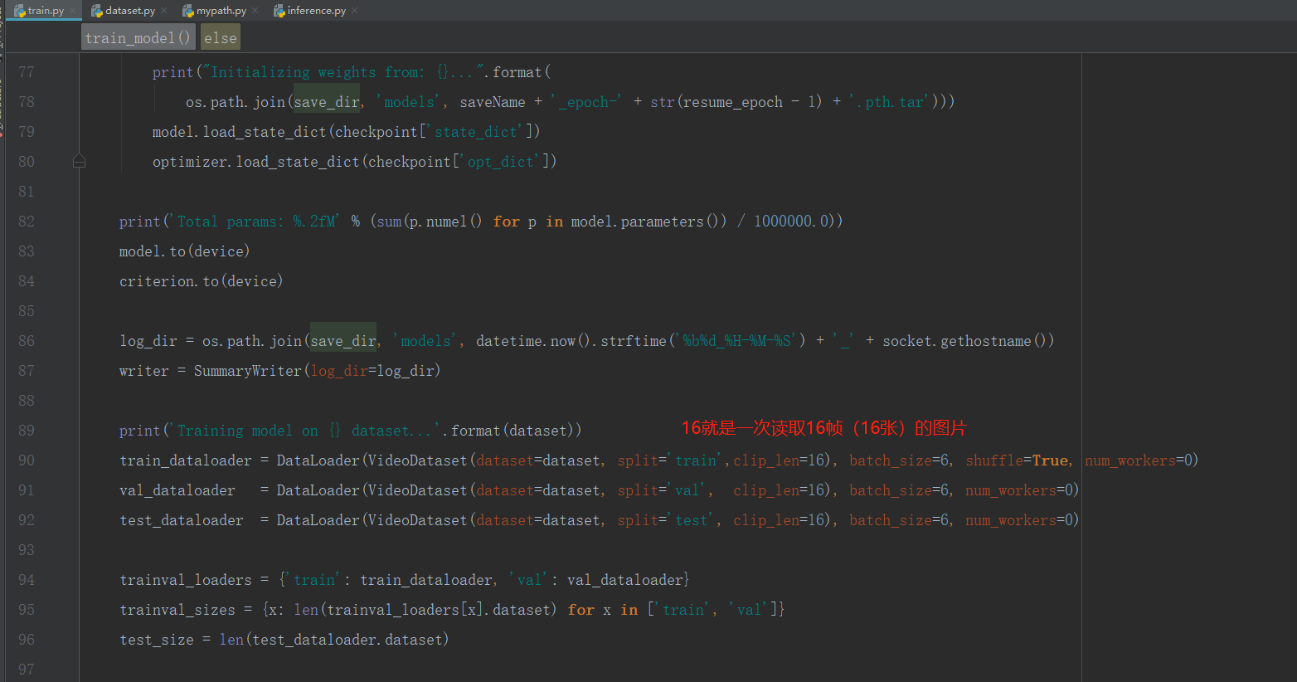Click datetime.now() on line 86

(x=534, y=341)
